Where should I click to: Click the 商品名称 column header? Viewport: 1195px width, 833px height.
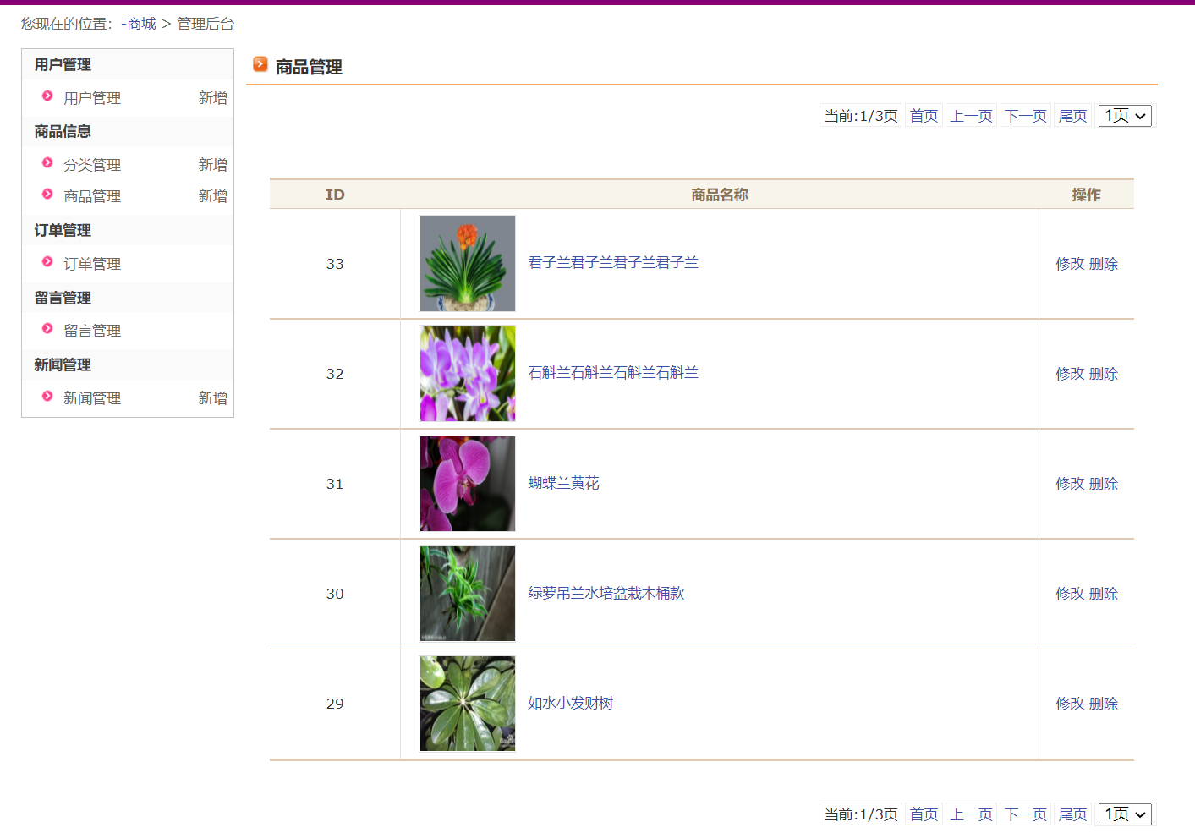click(x=720, y=195)
